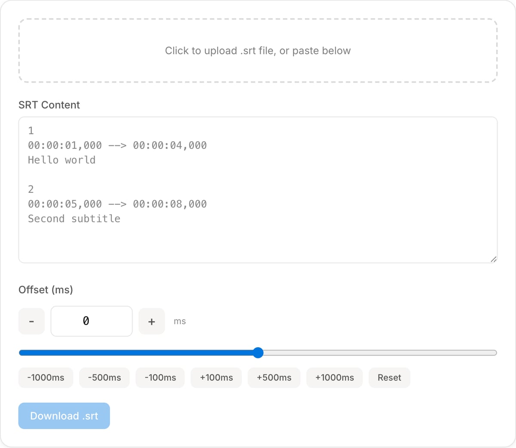Increase offset with the plus button
This screenshot has height=448, width=516.
coord(151,321)
